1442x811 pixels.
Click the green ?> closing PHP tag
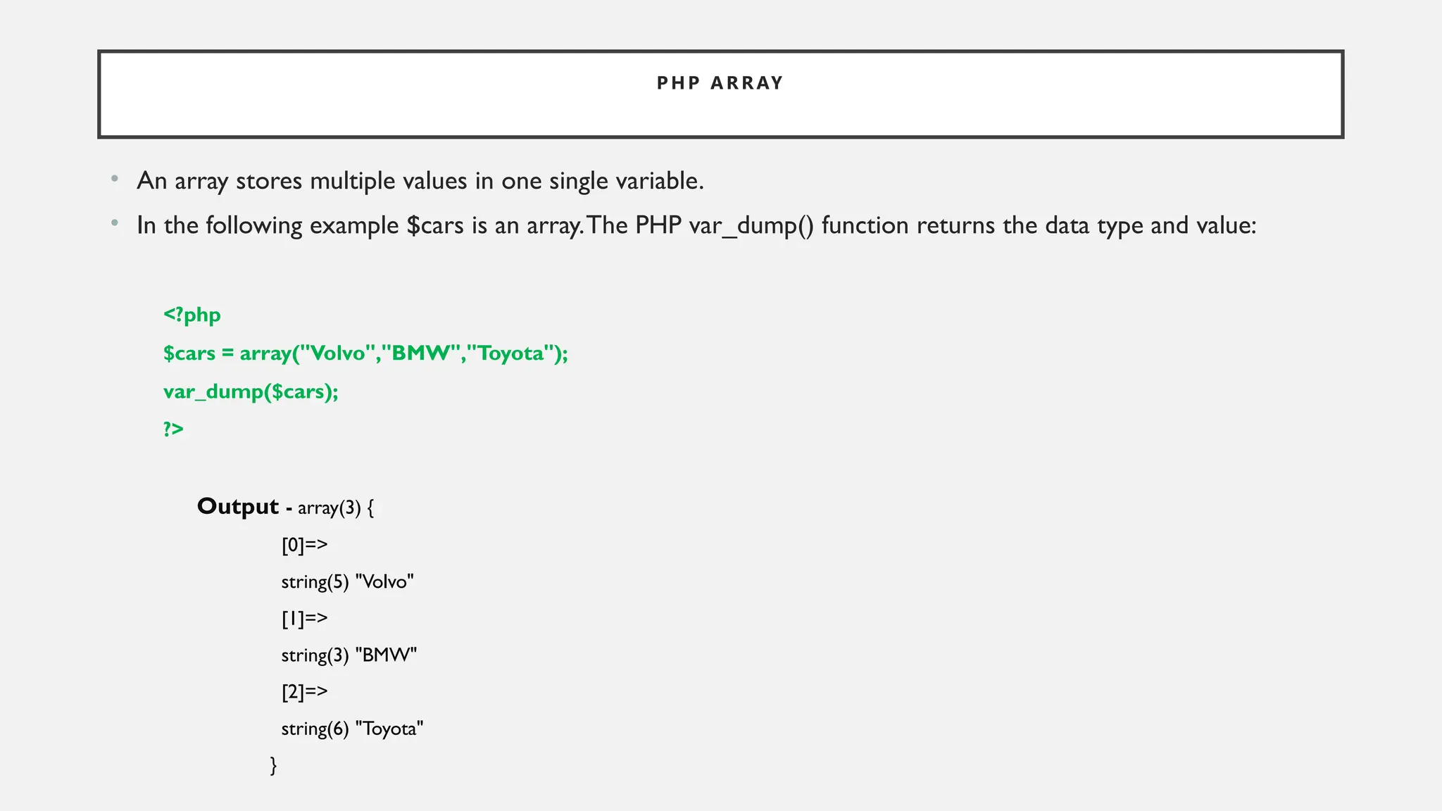pyautogui.click(x=173, y=429)
